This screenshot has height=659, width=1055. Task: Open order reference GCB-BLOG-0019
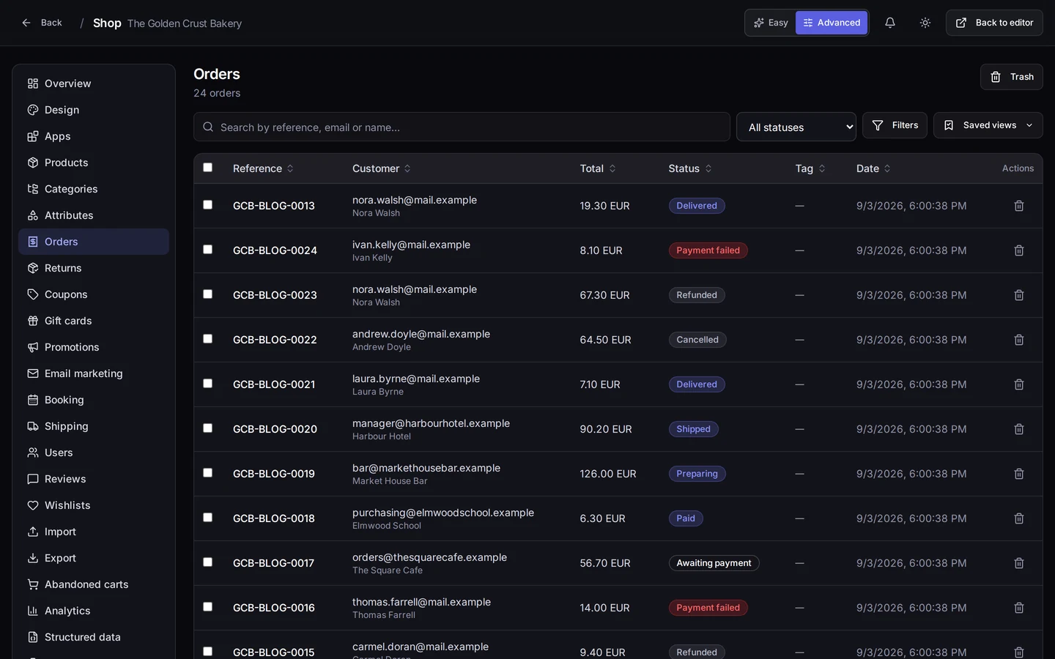pyautogui.click(x=274, y=474)
